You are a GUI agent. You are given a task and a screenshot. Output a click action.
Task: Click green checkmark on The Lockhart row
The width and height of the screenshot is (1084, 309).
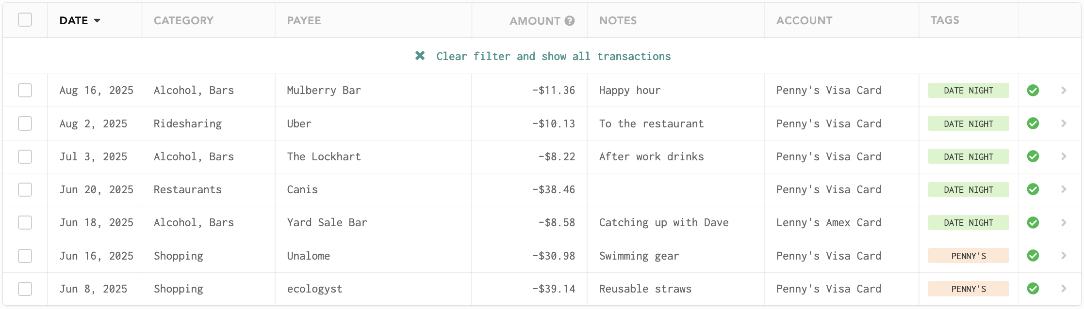[x=1033, y=156]
